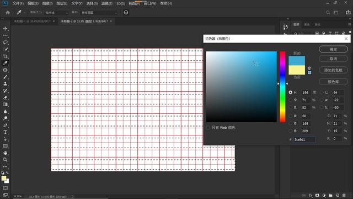Select the S saturation radio button
Viewport: 353px width, 199px height.
click(291, 99)
